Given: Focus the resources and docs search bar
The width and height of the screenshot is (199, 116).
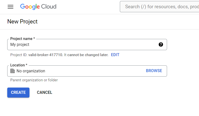Looking at the screenshot, I should [160, 7].
